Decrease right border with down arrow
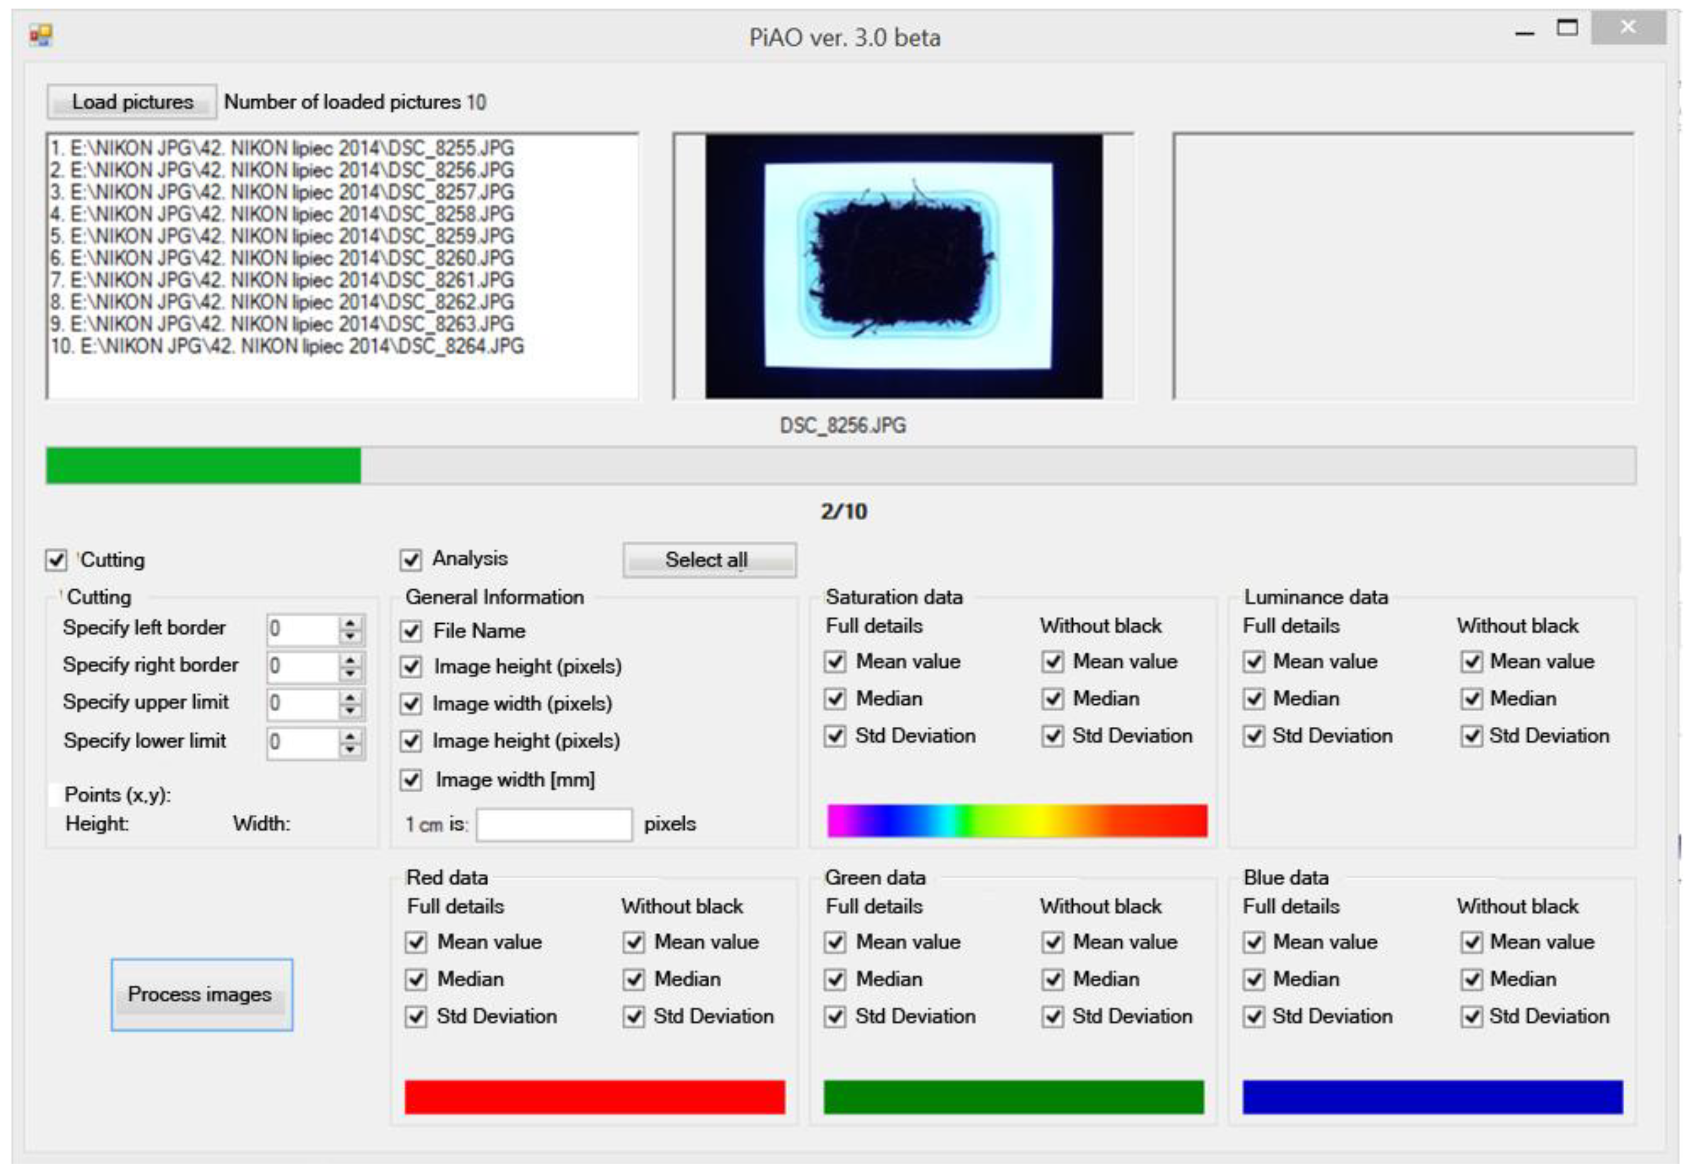The image size is (1686, 1175). (x=351, y=673)
